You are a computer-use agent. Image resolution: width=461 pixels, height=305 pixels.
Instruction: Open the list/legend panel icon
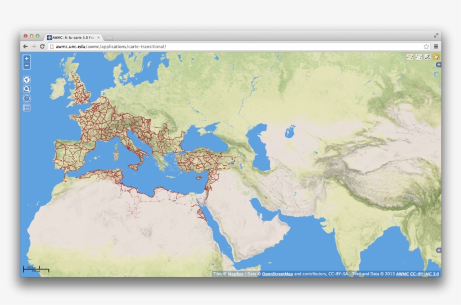[27, 107]
